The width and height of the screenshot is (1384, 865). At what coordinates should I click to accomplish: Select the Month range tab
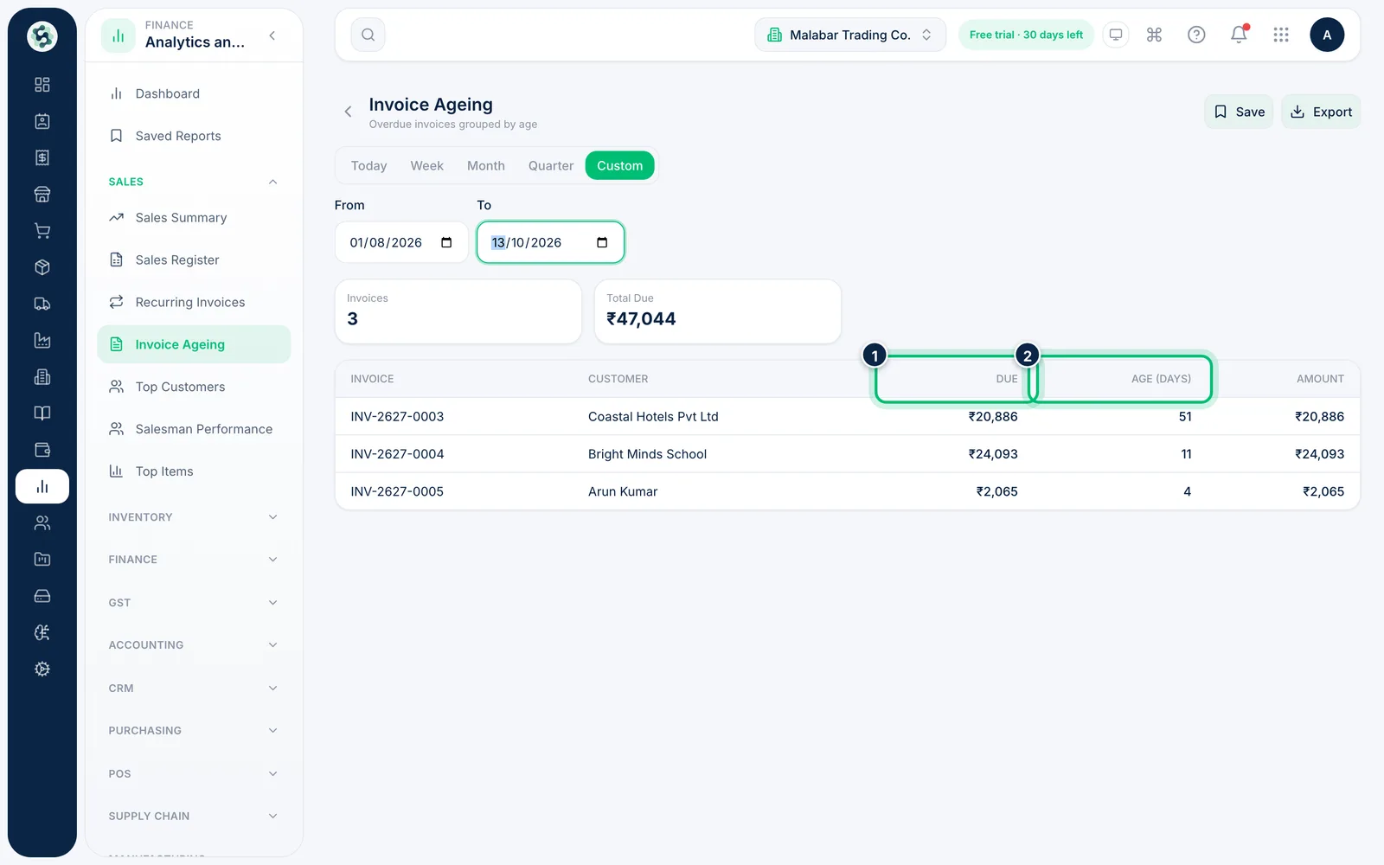click(486, 166)
